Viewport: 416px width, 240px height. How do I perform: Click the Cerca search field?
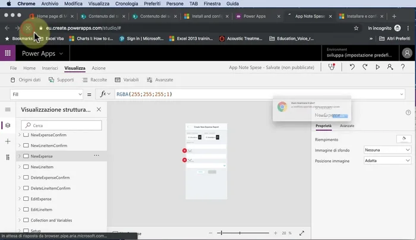click(x=62, y=125)
